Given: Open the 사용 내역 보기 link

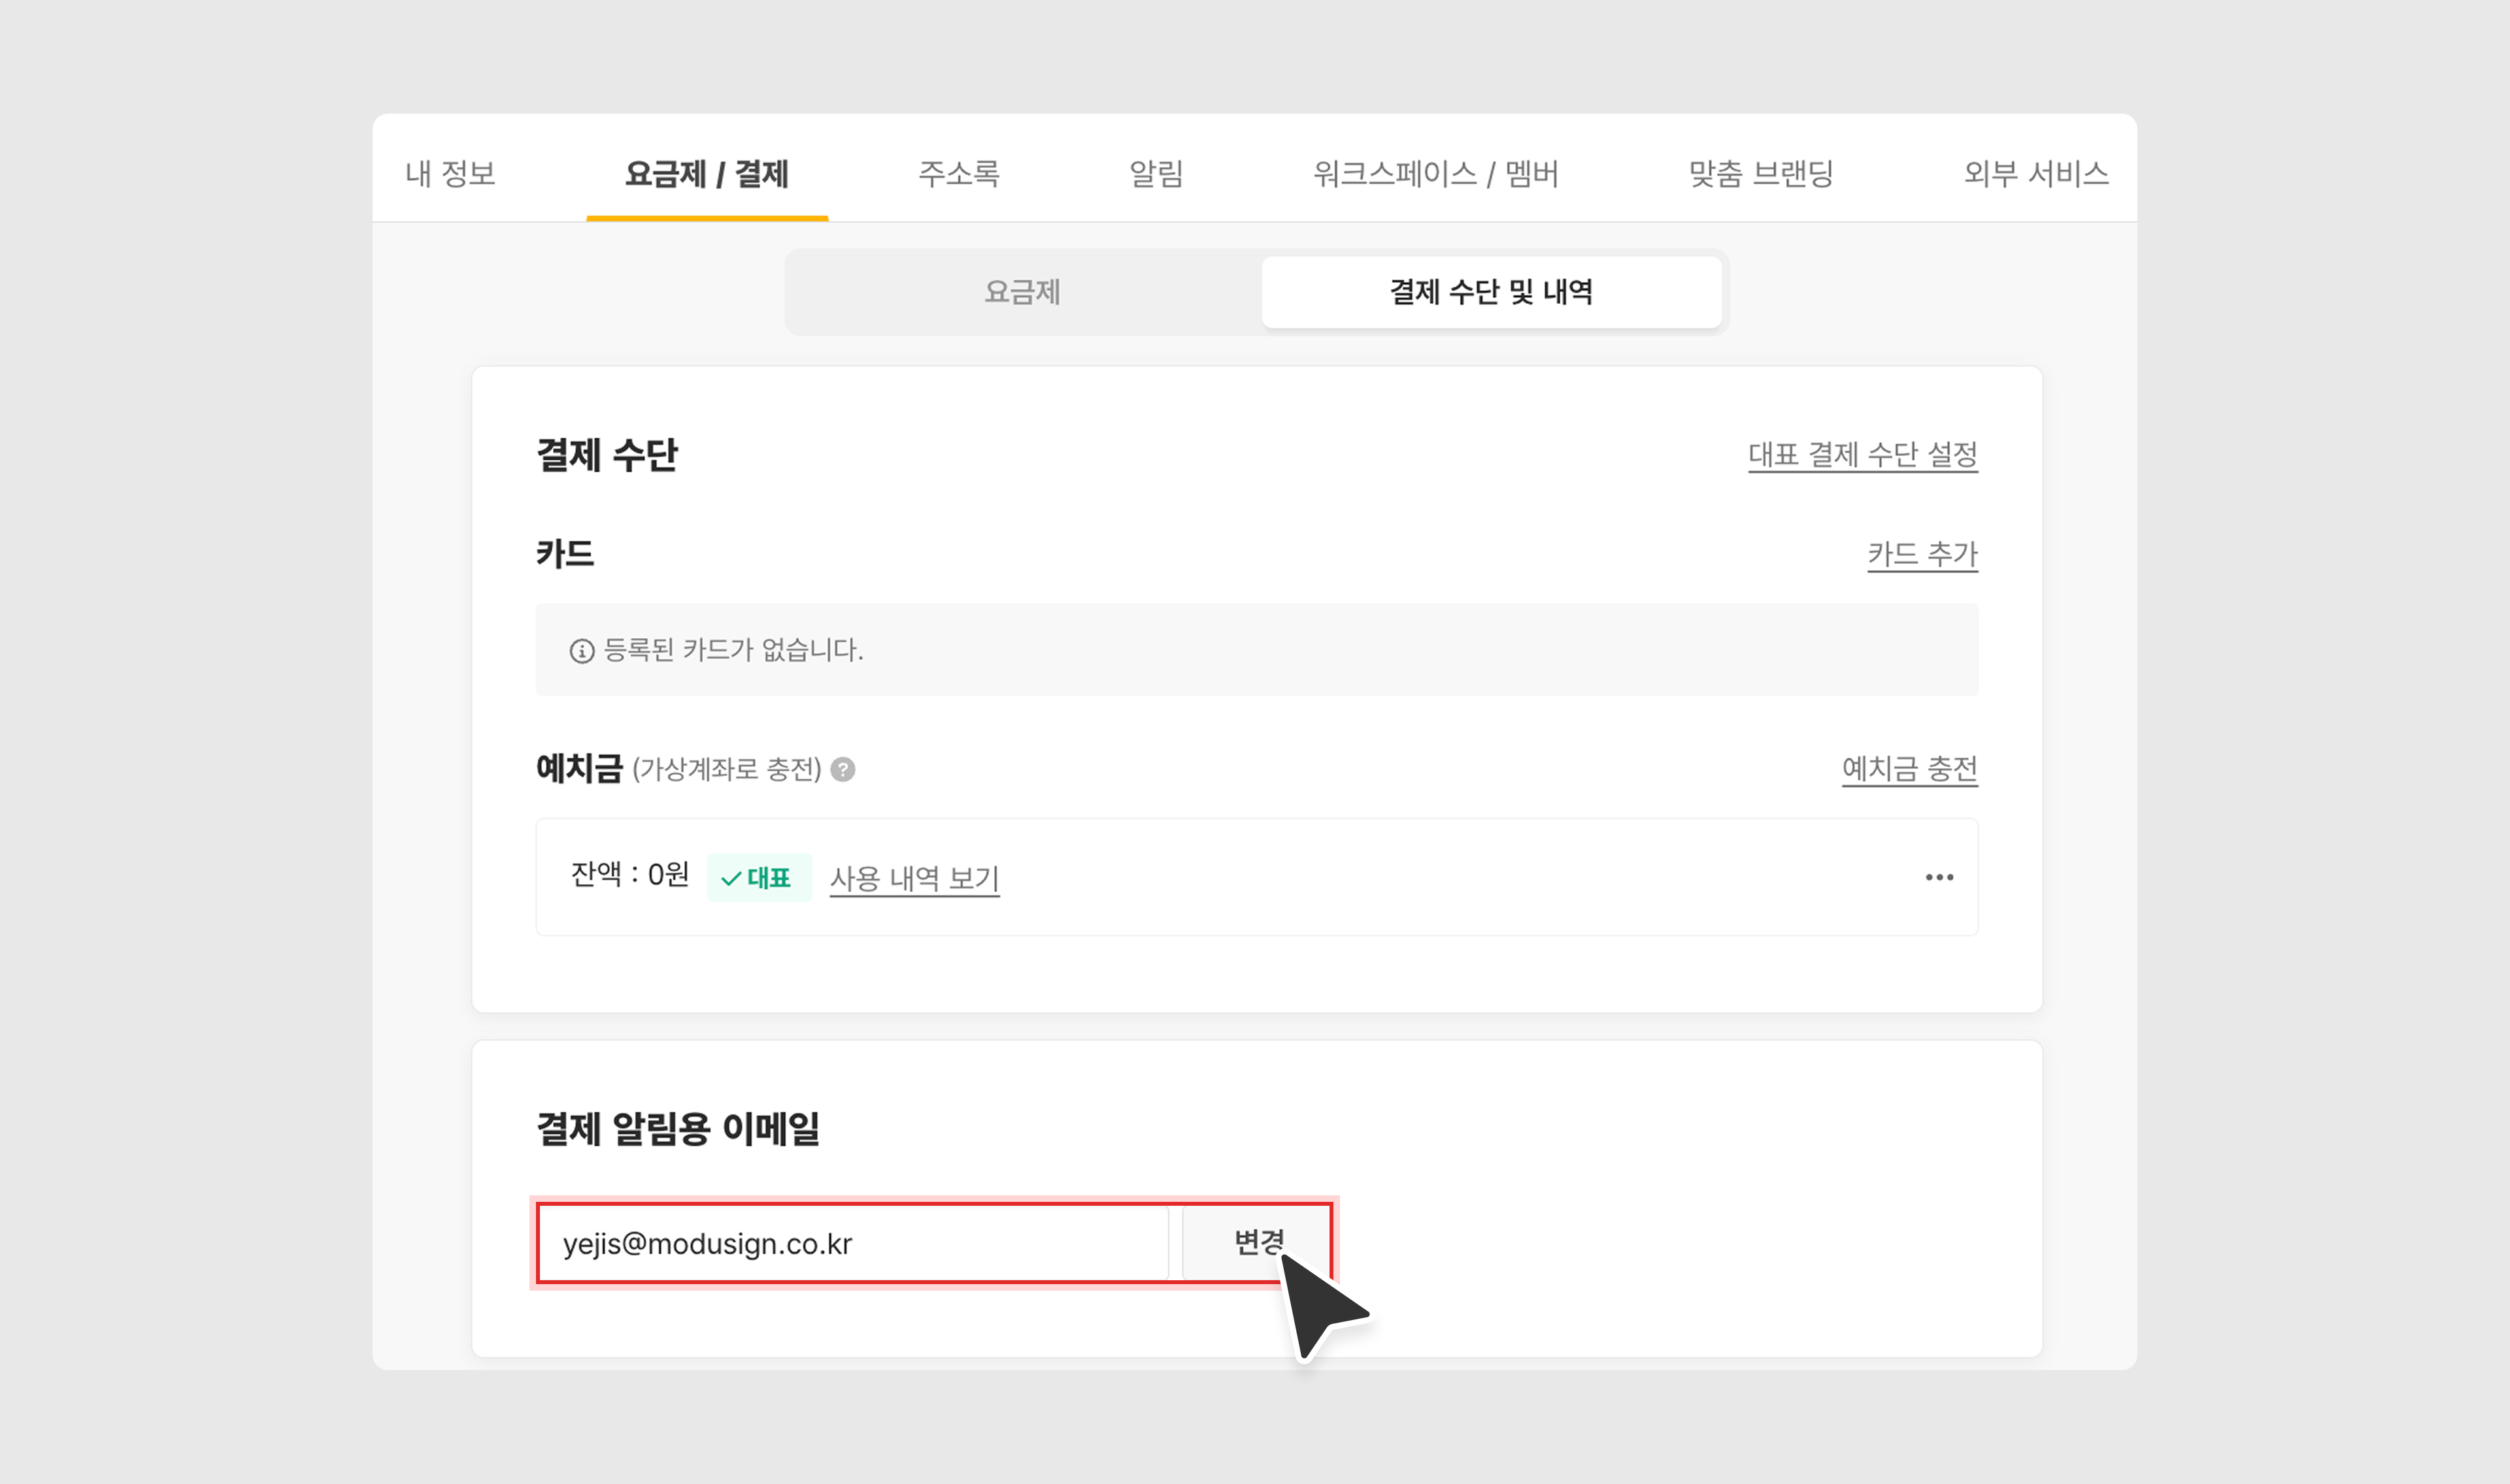Looking at the screenshot, I should (x=914, y=878).
